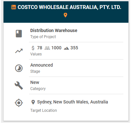131x123 pixels.
Task: Open Costco Wholesale Australia company title
Action: click(x=69, y=7)
